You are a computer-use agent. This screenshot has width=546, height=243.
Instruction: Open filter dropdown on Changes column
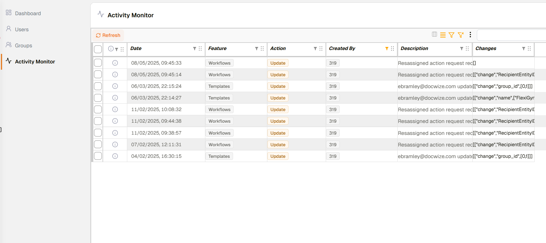pyautogui.click(x=523, y=49)
